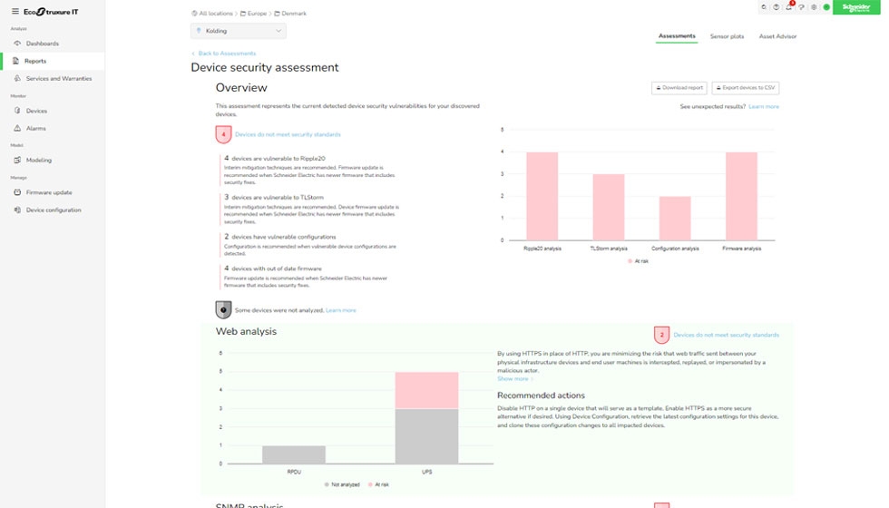889x508 pixels.
Task: Click the Export devices to CSV button
Action: pyautogui.click(x=745, y=88)
